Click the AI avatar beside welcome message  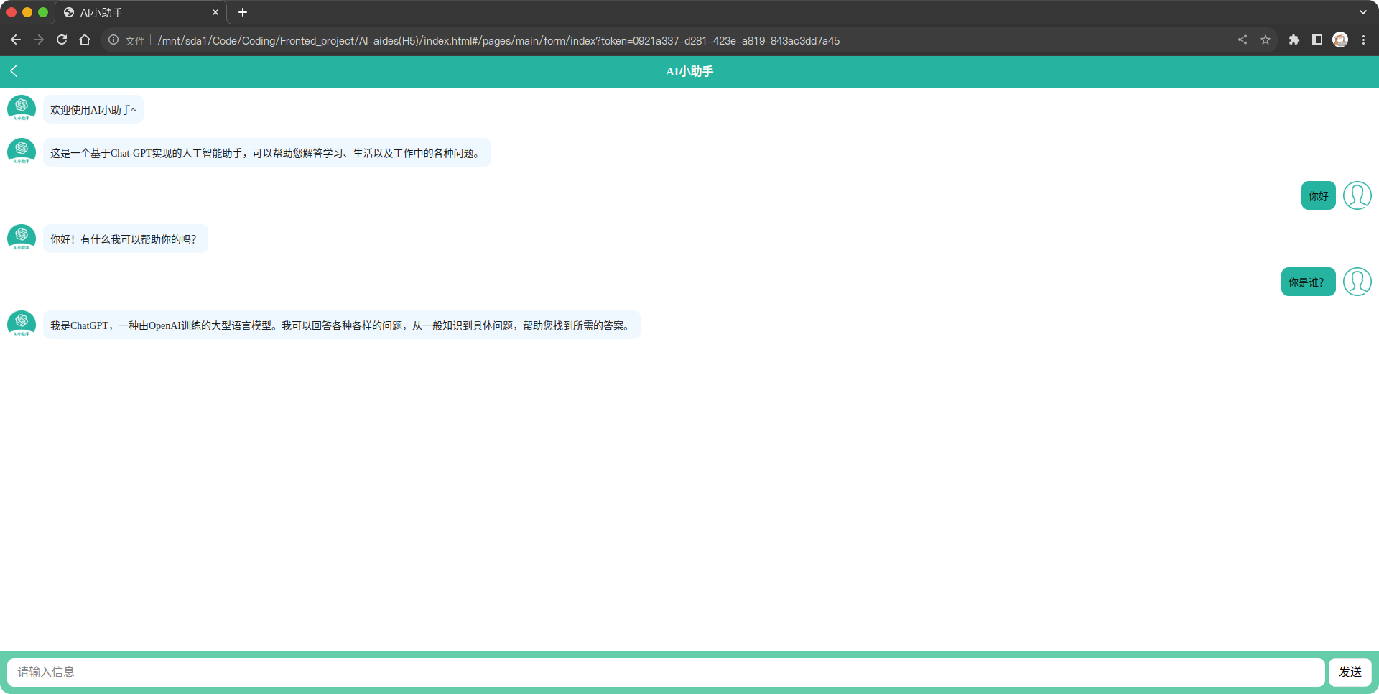pyautogui.click(x=22, y=108)
